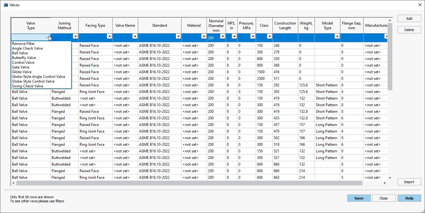Select Ball Valve from the open list
The image size is (425, 213).
pyautogui.click(x=21, y=53)
